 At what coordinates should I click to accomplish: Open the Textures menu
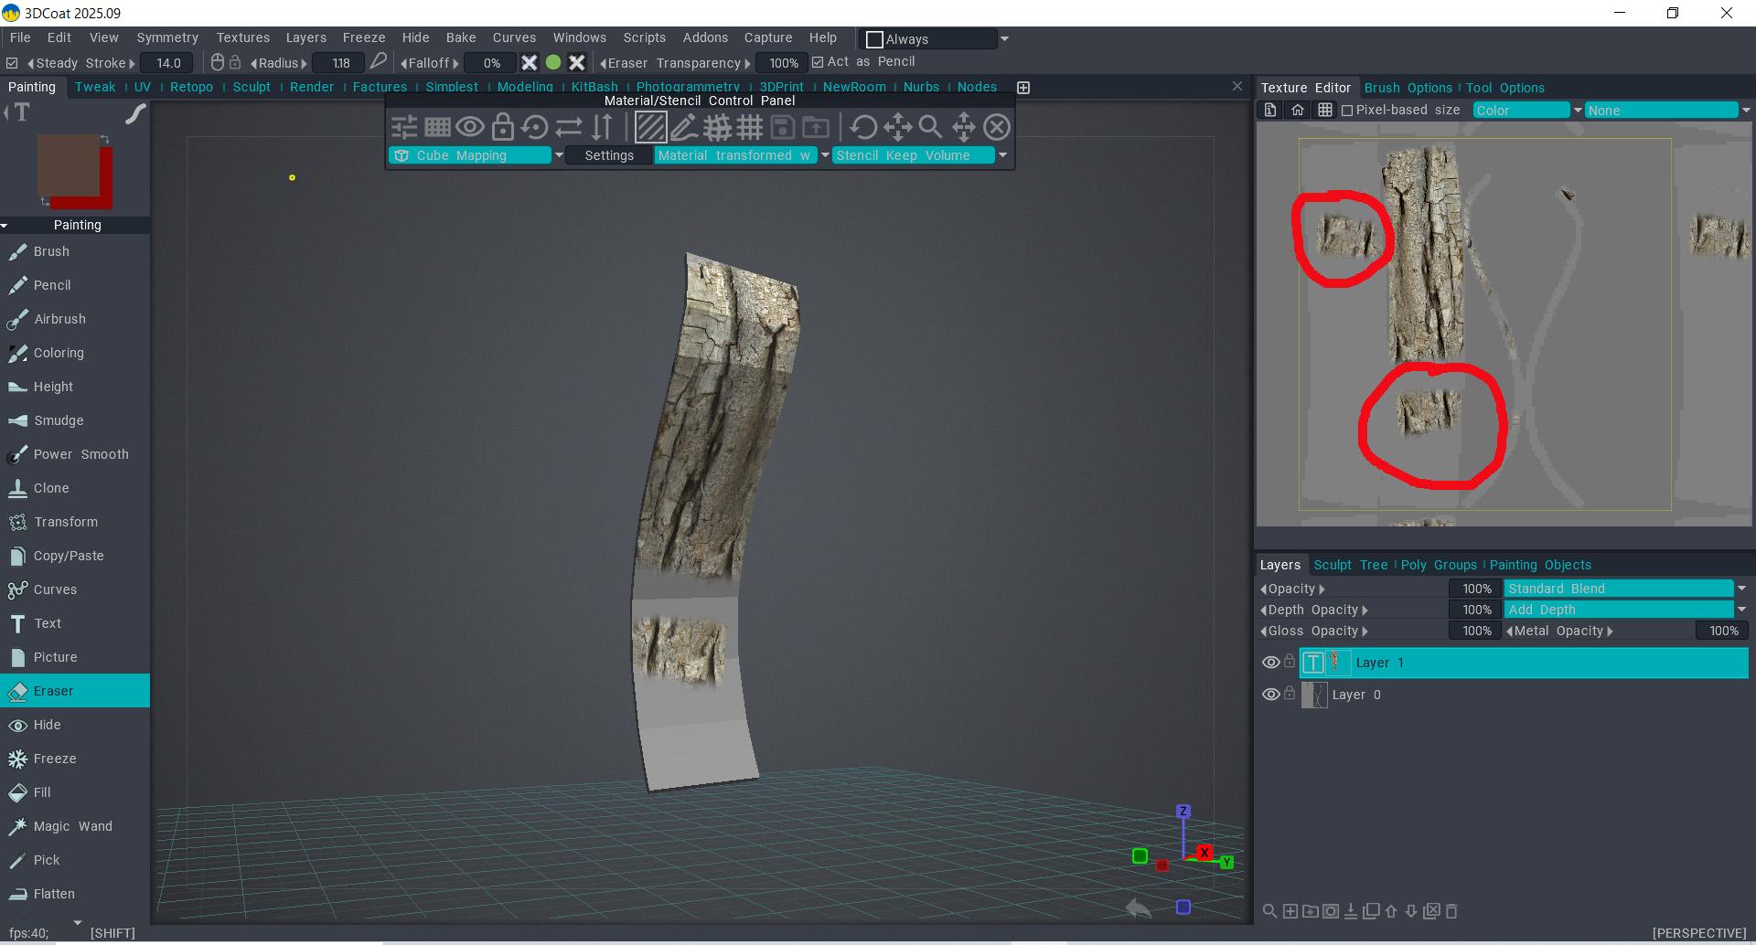pyautogui.click(x=242, y=37)
